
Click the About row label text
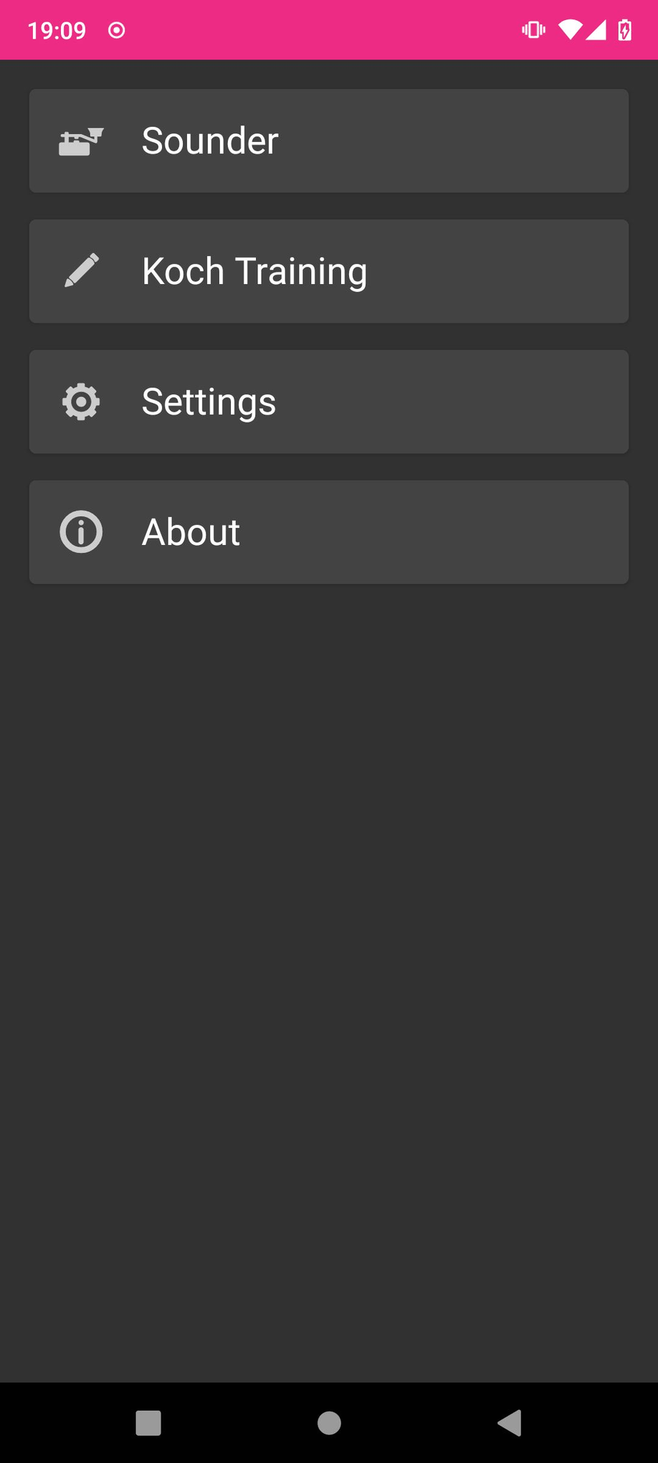pyautogui.click(x=190, y=531)
